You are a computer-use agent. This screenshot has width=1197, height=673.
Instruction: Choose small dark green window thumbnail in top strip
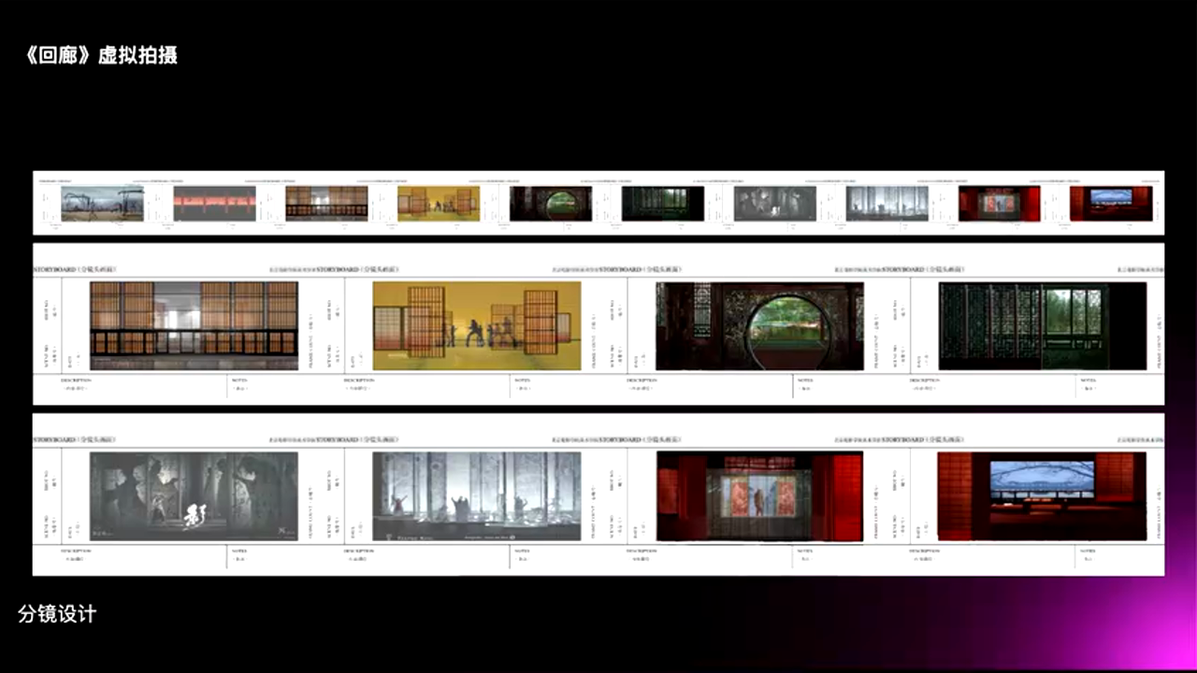(663, 204)
